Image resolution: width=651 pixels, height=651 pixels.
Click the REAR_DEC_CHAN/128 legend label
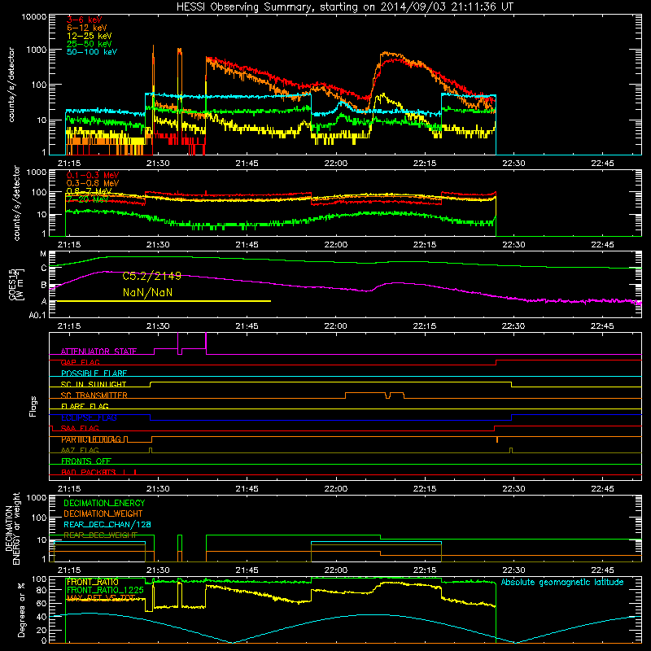(107, 525)
